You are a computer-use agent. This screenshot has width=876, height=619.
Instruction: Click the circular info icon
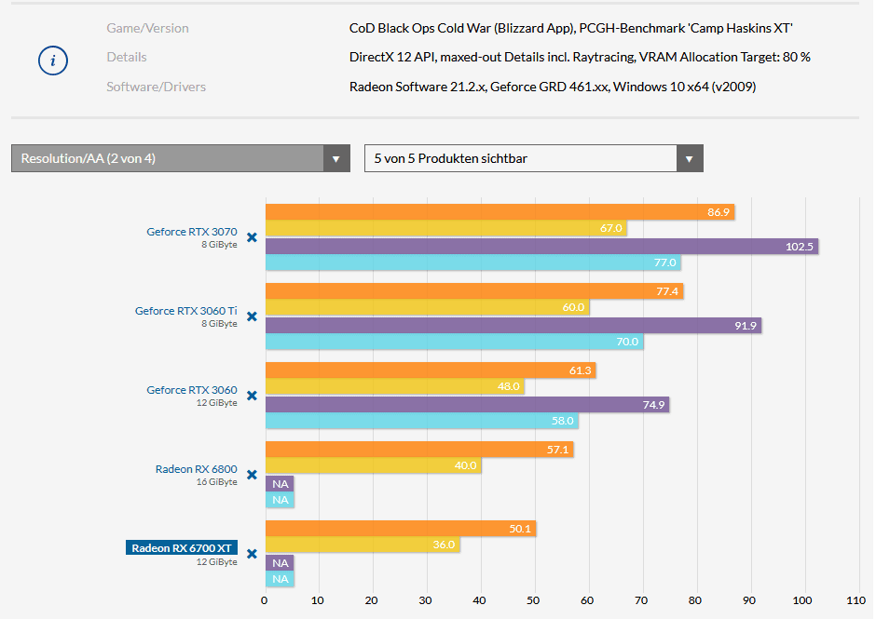point(53,61)
